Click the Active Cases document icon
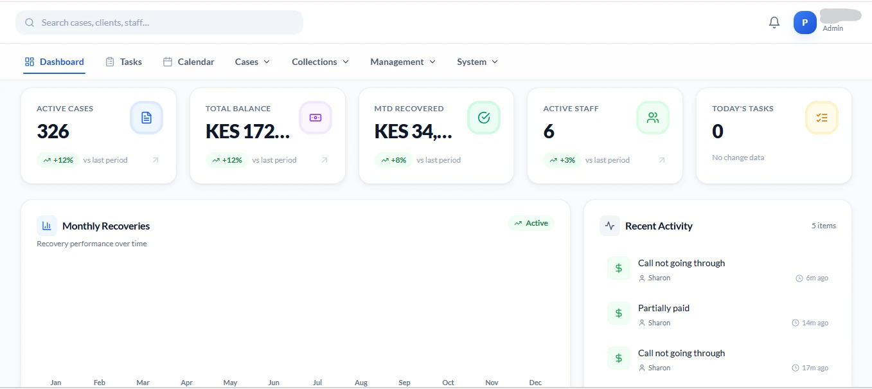 click(147, 118)
